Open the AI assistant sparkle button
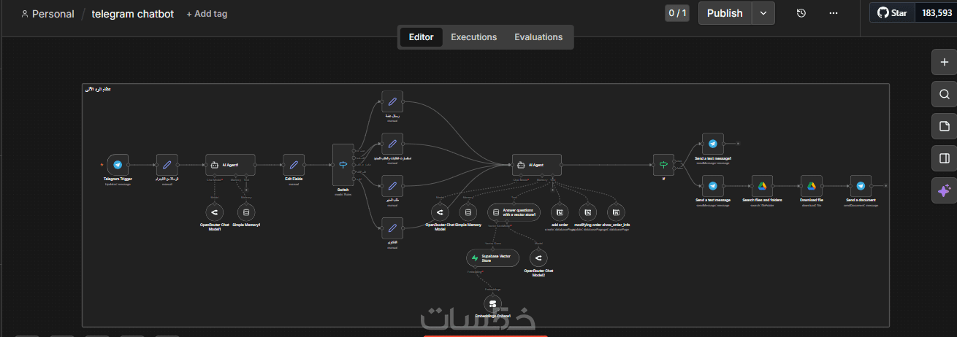This screenshot has width=957, height=337. click(944, 190)
